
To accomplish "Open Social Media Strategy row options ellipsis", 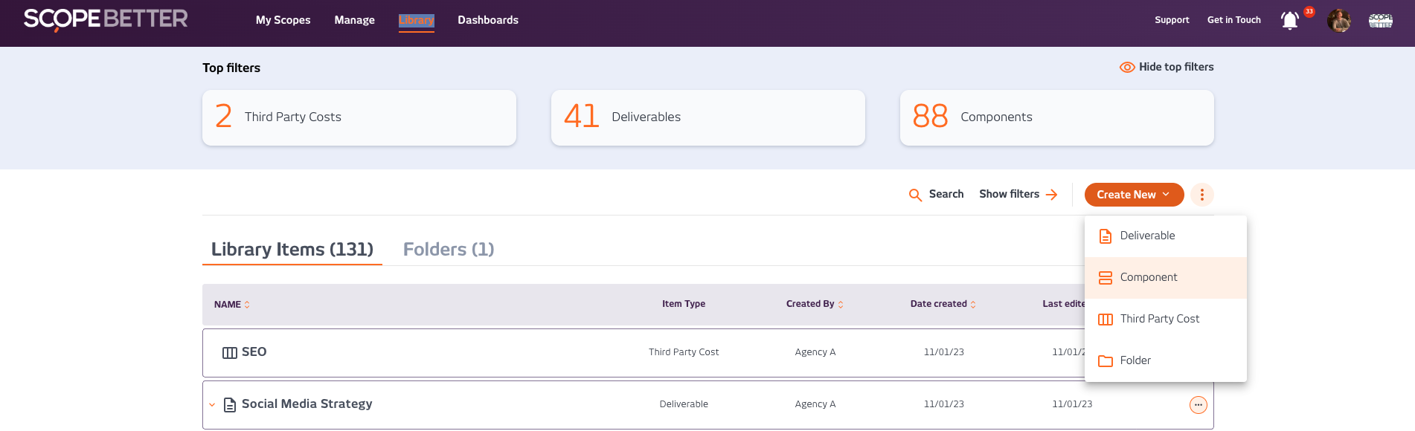I will tap(1198, 405).
